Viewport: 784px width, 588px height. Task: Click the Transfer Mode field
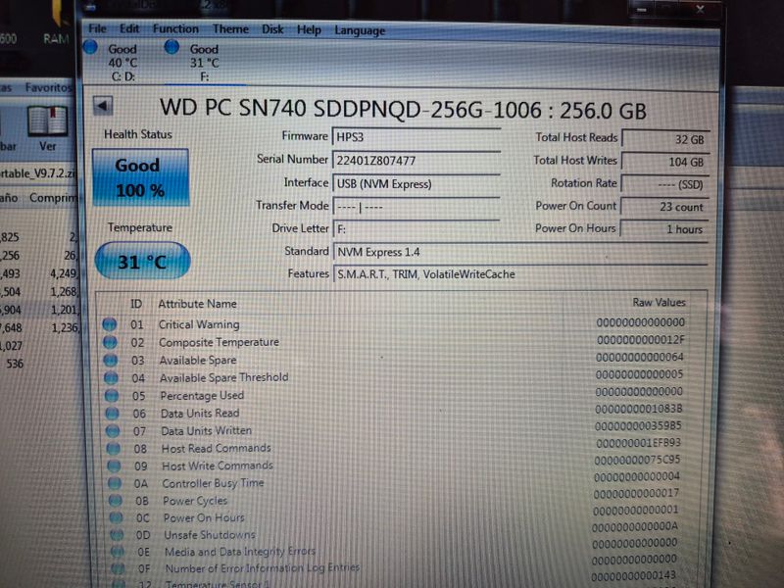click(x=416, y=207)
